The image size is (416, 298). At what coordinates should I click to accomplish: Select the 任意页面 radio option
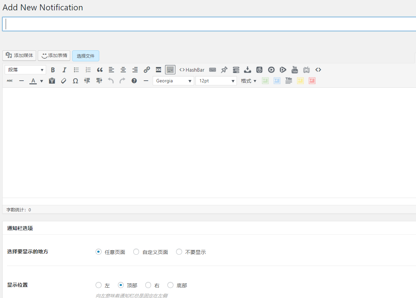(98, 252)
